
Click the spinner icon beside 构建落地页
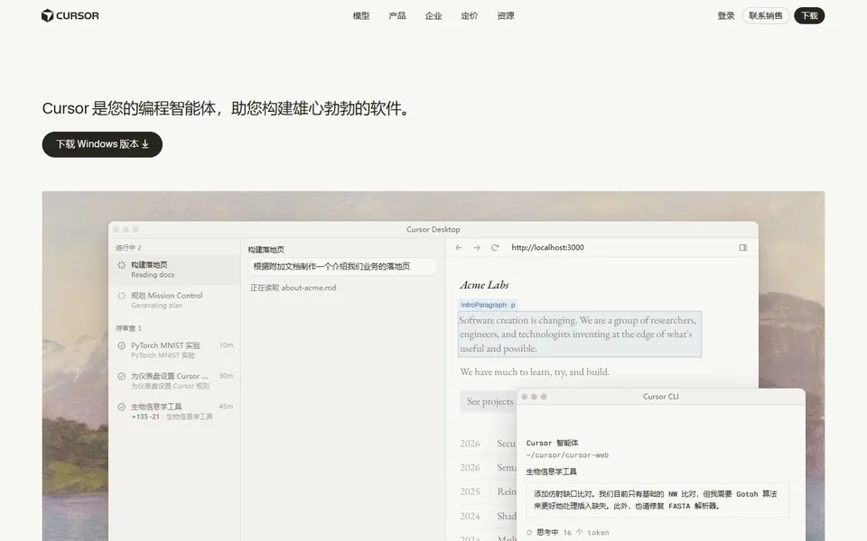[122, 265]
